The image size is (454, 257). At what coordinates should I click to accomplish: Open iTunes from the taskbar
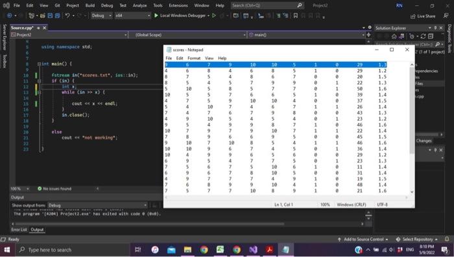coord(155,249)
